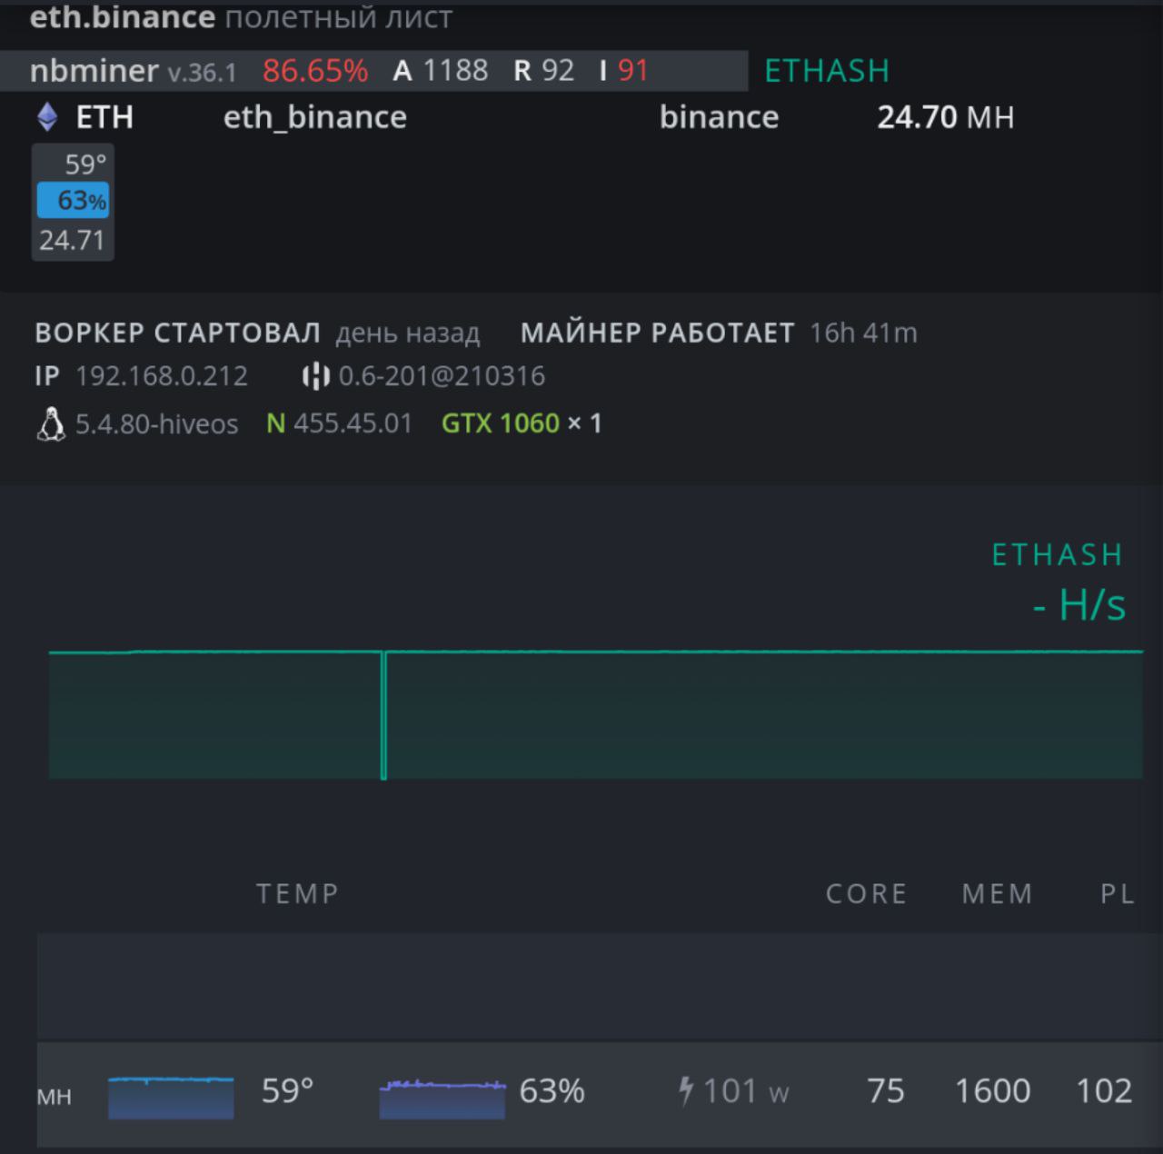This screenshot has height=1154, width=1163.
Task: Click the 101 w power consumption value
Action: tap(746, 1090)
